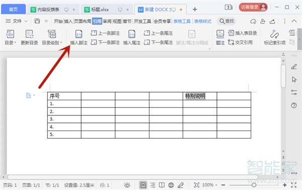Click the fit page icon in status bar
This screenshot has width=302, height=190.
pyautogui.click(x=196, y=185)
